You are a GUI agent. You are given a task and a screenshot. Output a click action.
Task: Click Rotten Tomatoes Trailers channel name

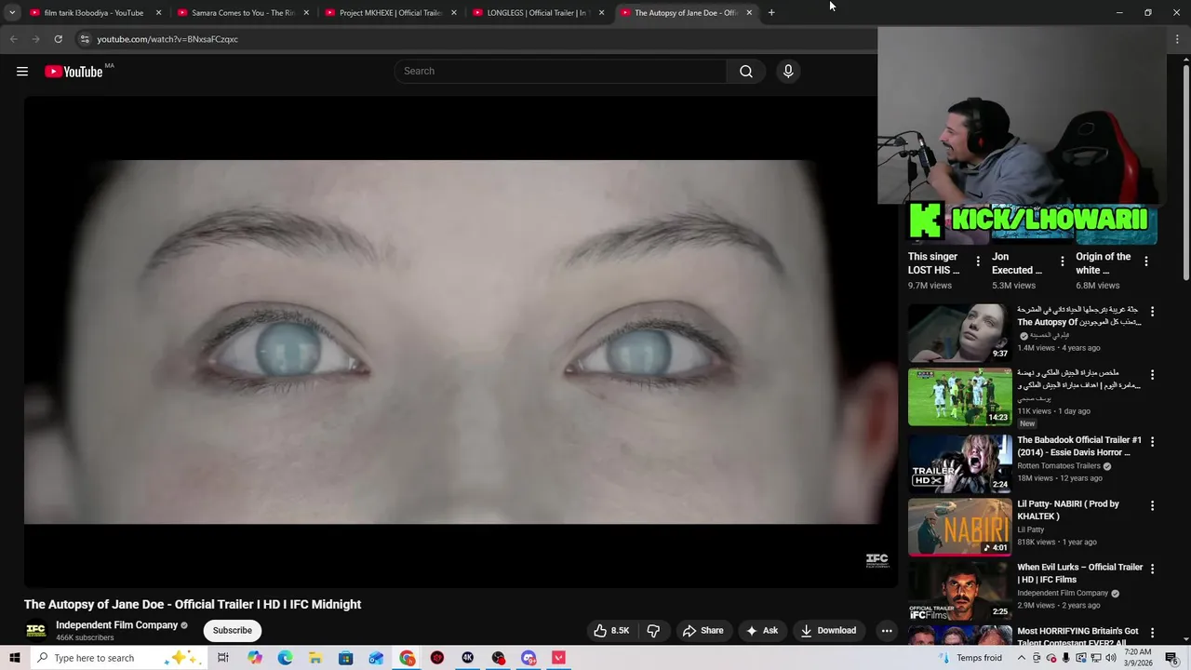[1059, 466]
